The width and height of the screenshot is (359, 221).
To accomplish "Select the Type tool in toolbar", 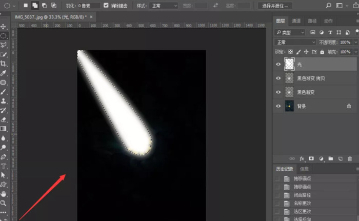I will pyautogui.click(x=4, y=166).
